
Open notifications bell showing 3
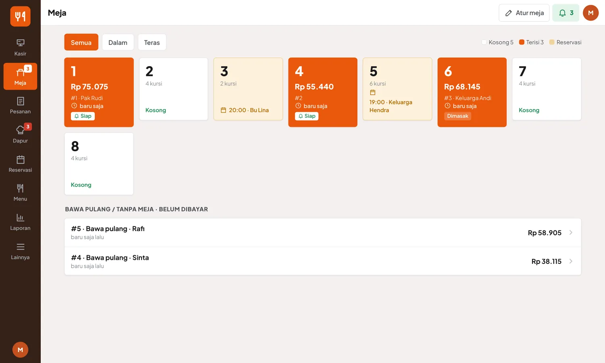565,13
